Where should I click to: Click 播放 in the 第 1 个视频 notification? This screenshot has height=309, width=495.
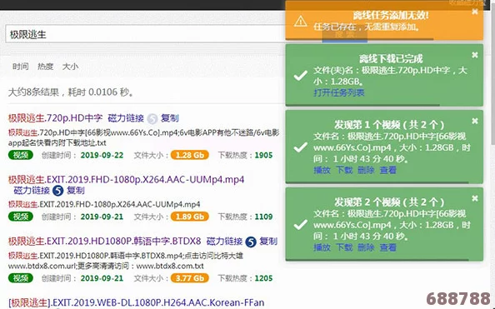point(322,170)
